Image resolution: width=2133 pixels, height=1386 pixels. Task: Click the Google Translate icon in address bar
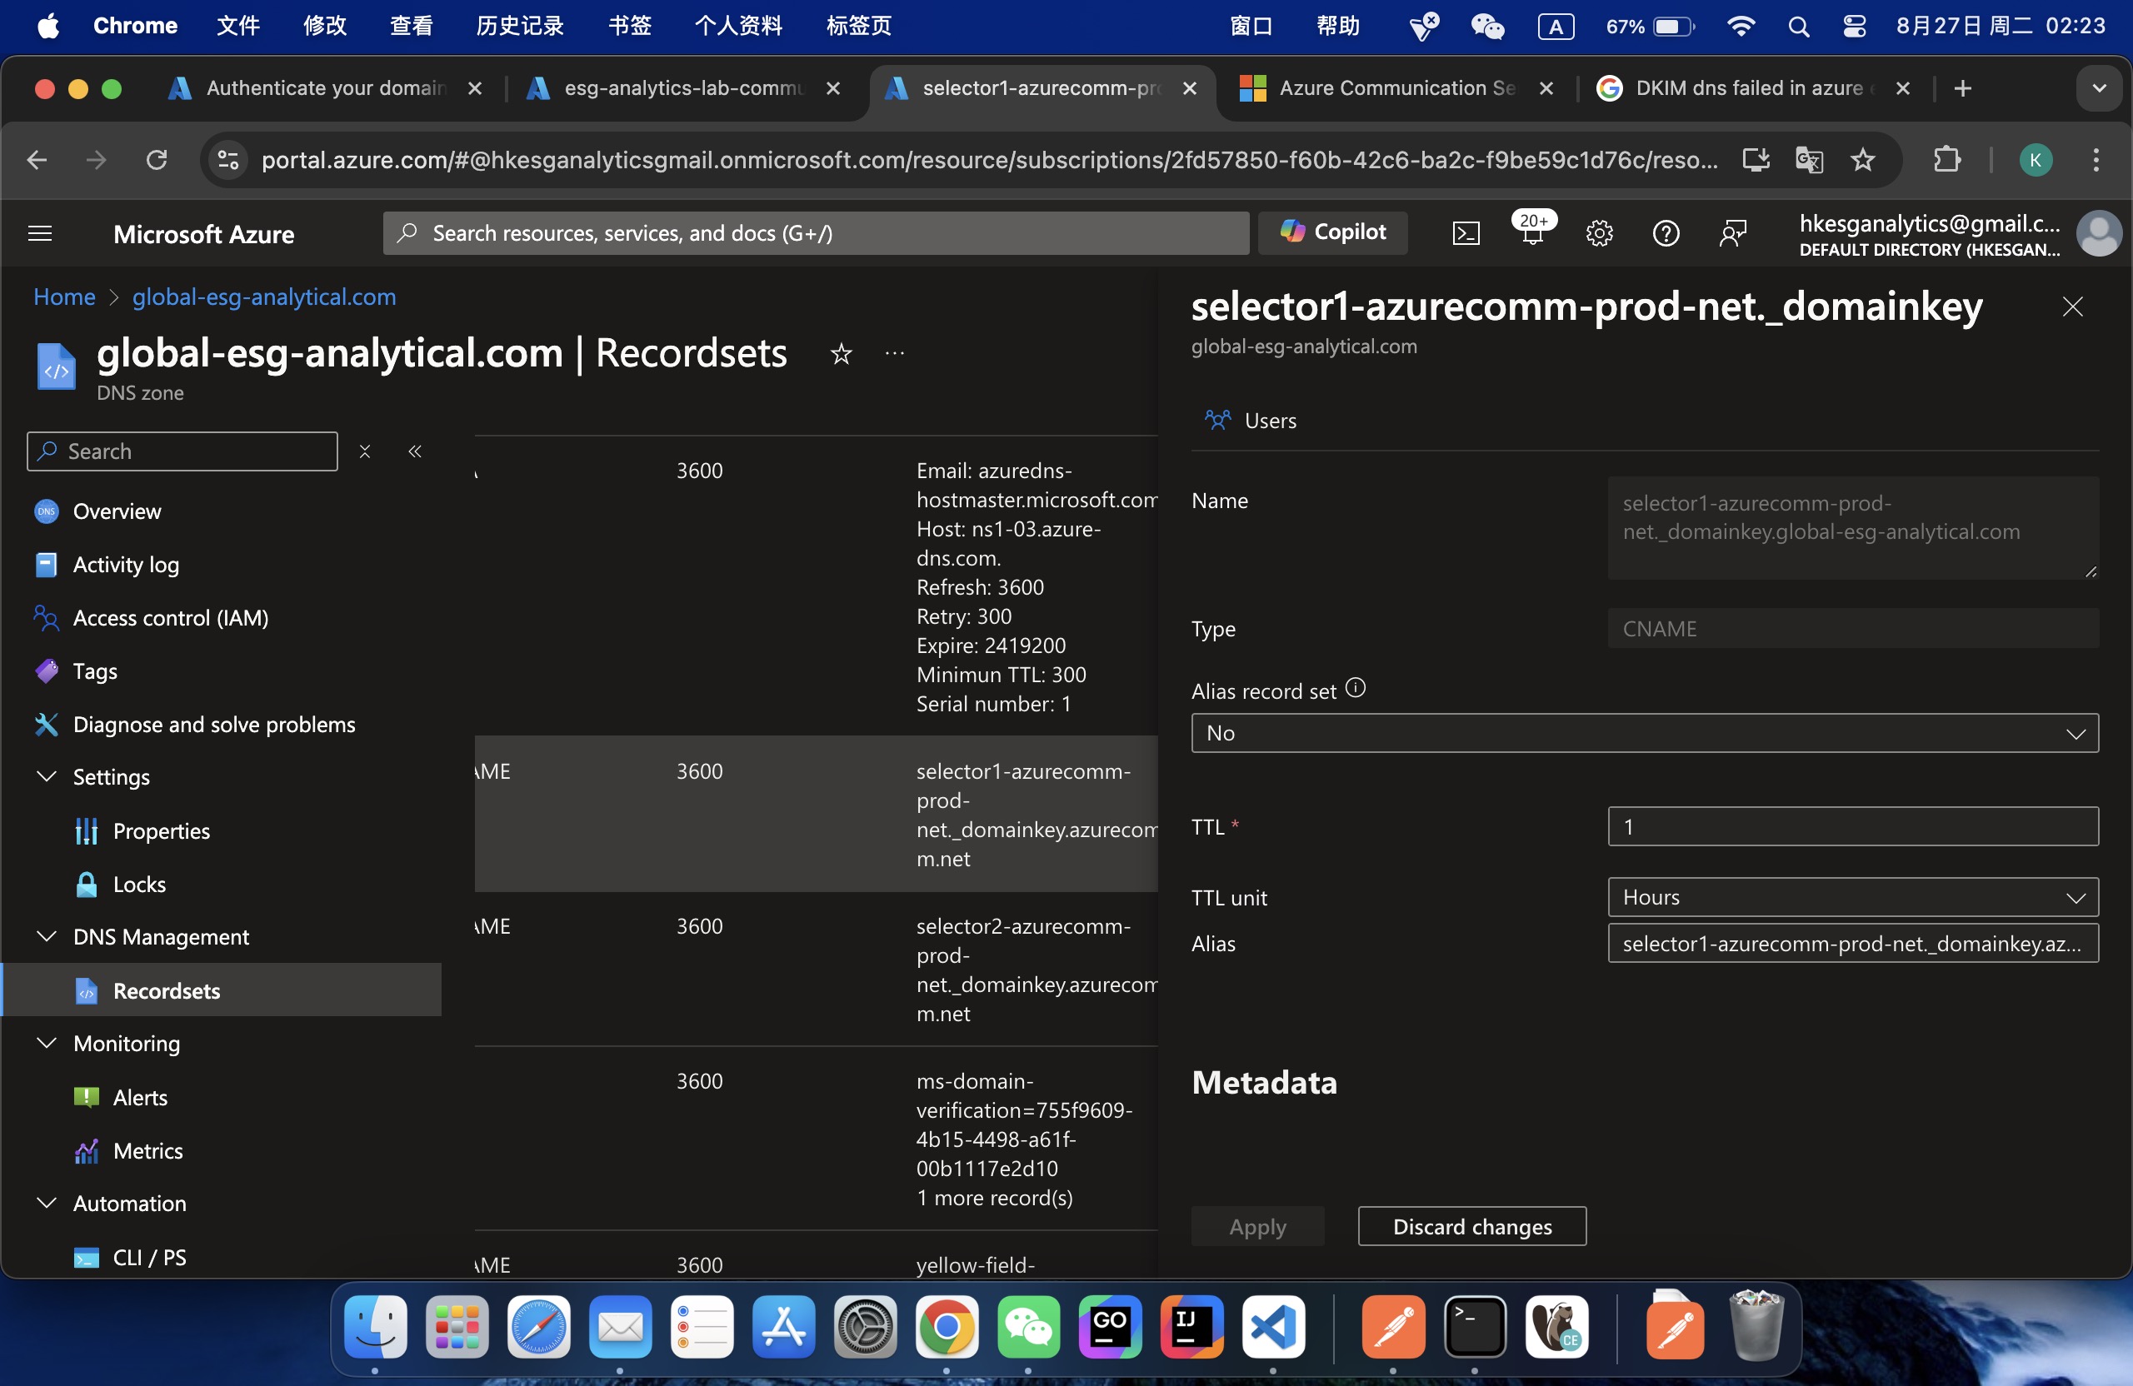(1809, 161)
